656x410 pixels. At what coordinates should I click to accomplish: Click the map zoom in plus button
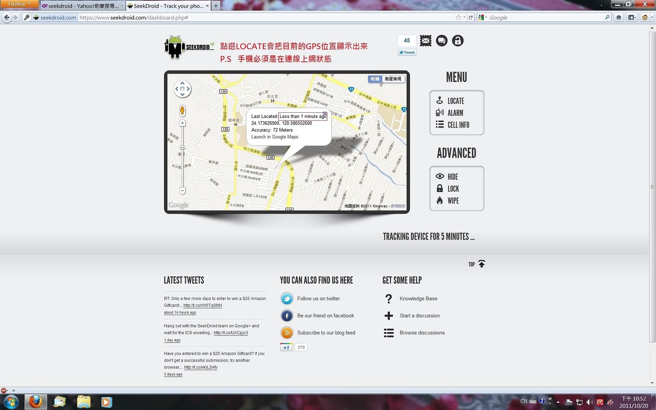click(x=183, y=123)
